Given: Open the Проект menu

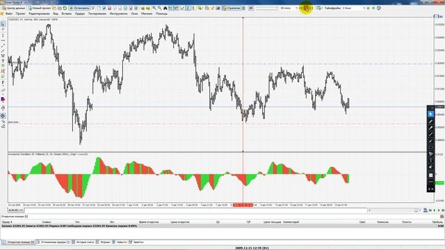Looking at the screenshot, I should click(20, 14).
